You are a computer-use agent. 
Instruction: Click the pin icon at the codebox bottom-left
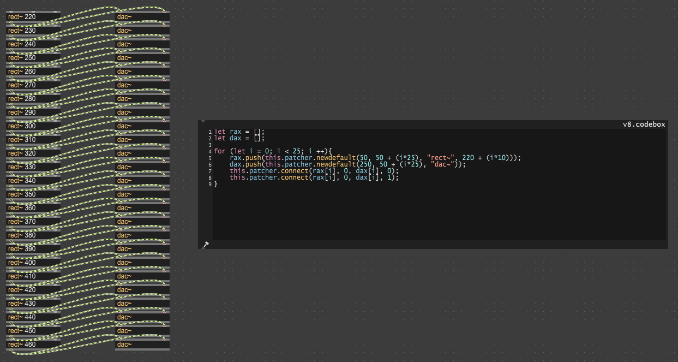tap(206, 245)
